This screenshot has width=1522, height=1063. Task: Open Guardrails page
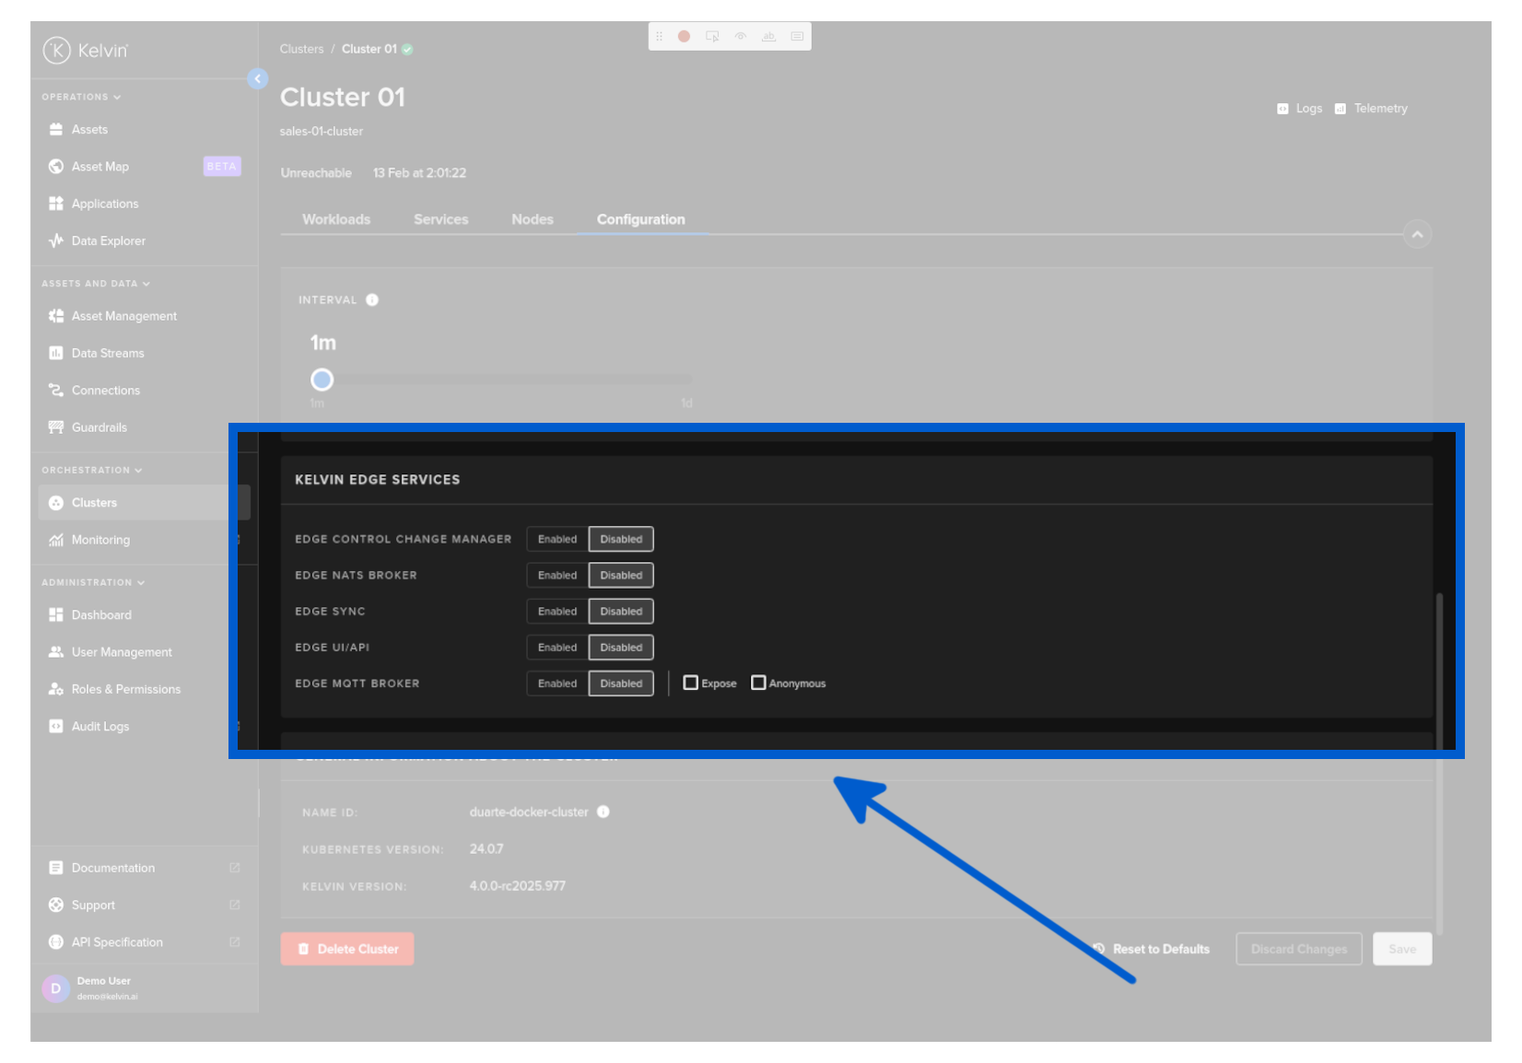tap(99, 427)
